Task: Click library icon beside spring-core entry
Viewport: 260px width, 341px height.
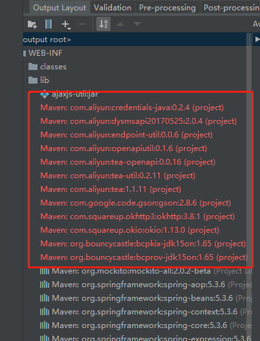Action: (x=45, y=325)
